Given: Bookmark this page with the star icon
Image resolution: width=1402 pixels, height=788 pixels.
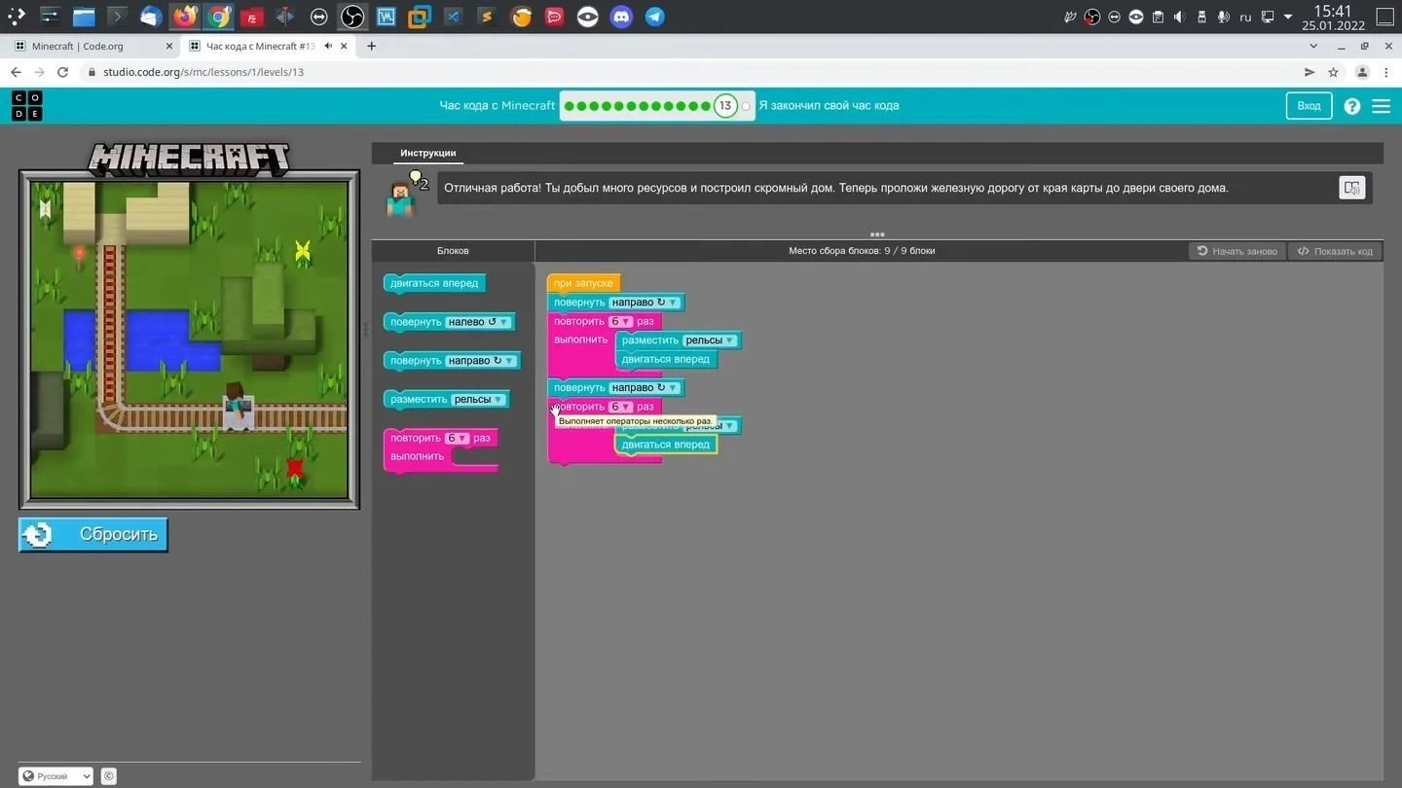Looking at the screenshot, I should point(1333,72).
